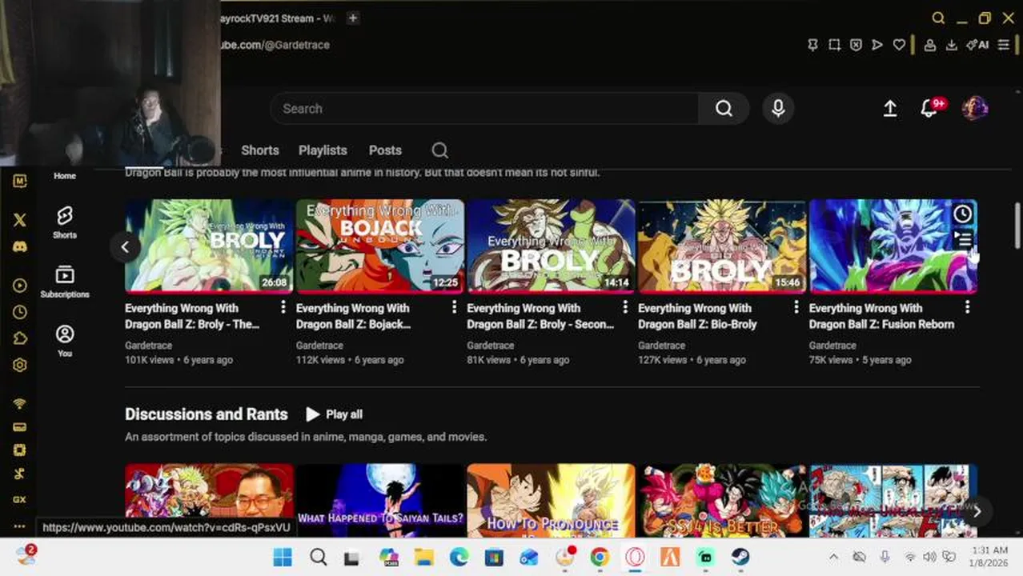Bookmark page with the heart icon
Viewport: 1023px width, 576px height.
pyautogui.click(x=899, y=45)
